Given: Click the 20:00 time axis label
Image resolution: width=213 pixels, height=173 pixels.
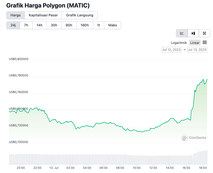Looking at the screenshot, I should (x=21, y=168).
